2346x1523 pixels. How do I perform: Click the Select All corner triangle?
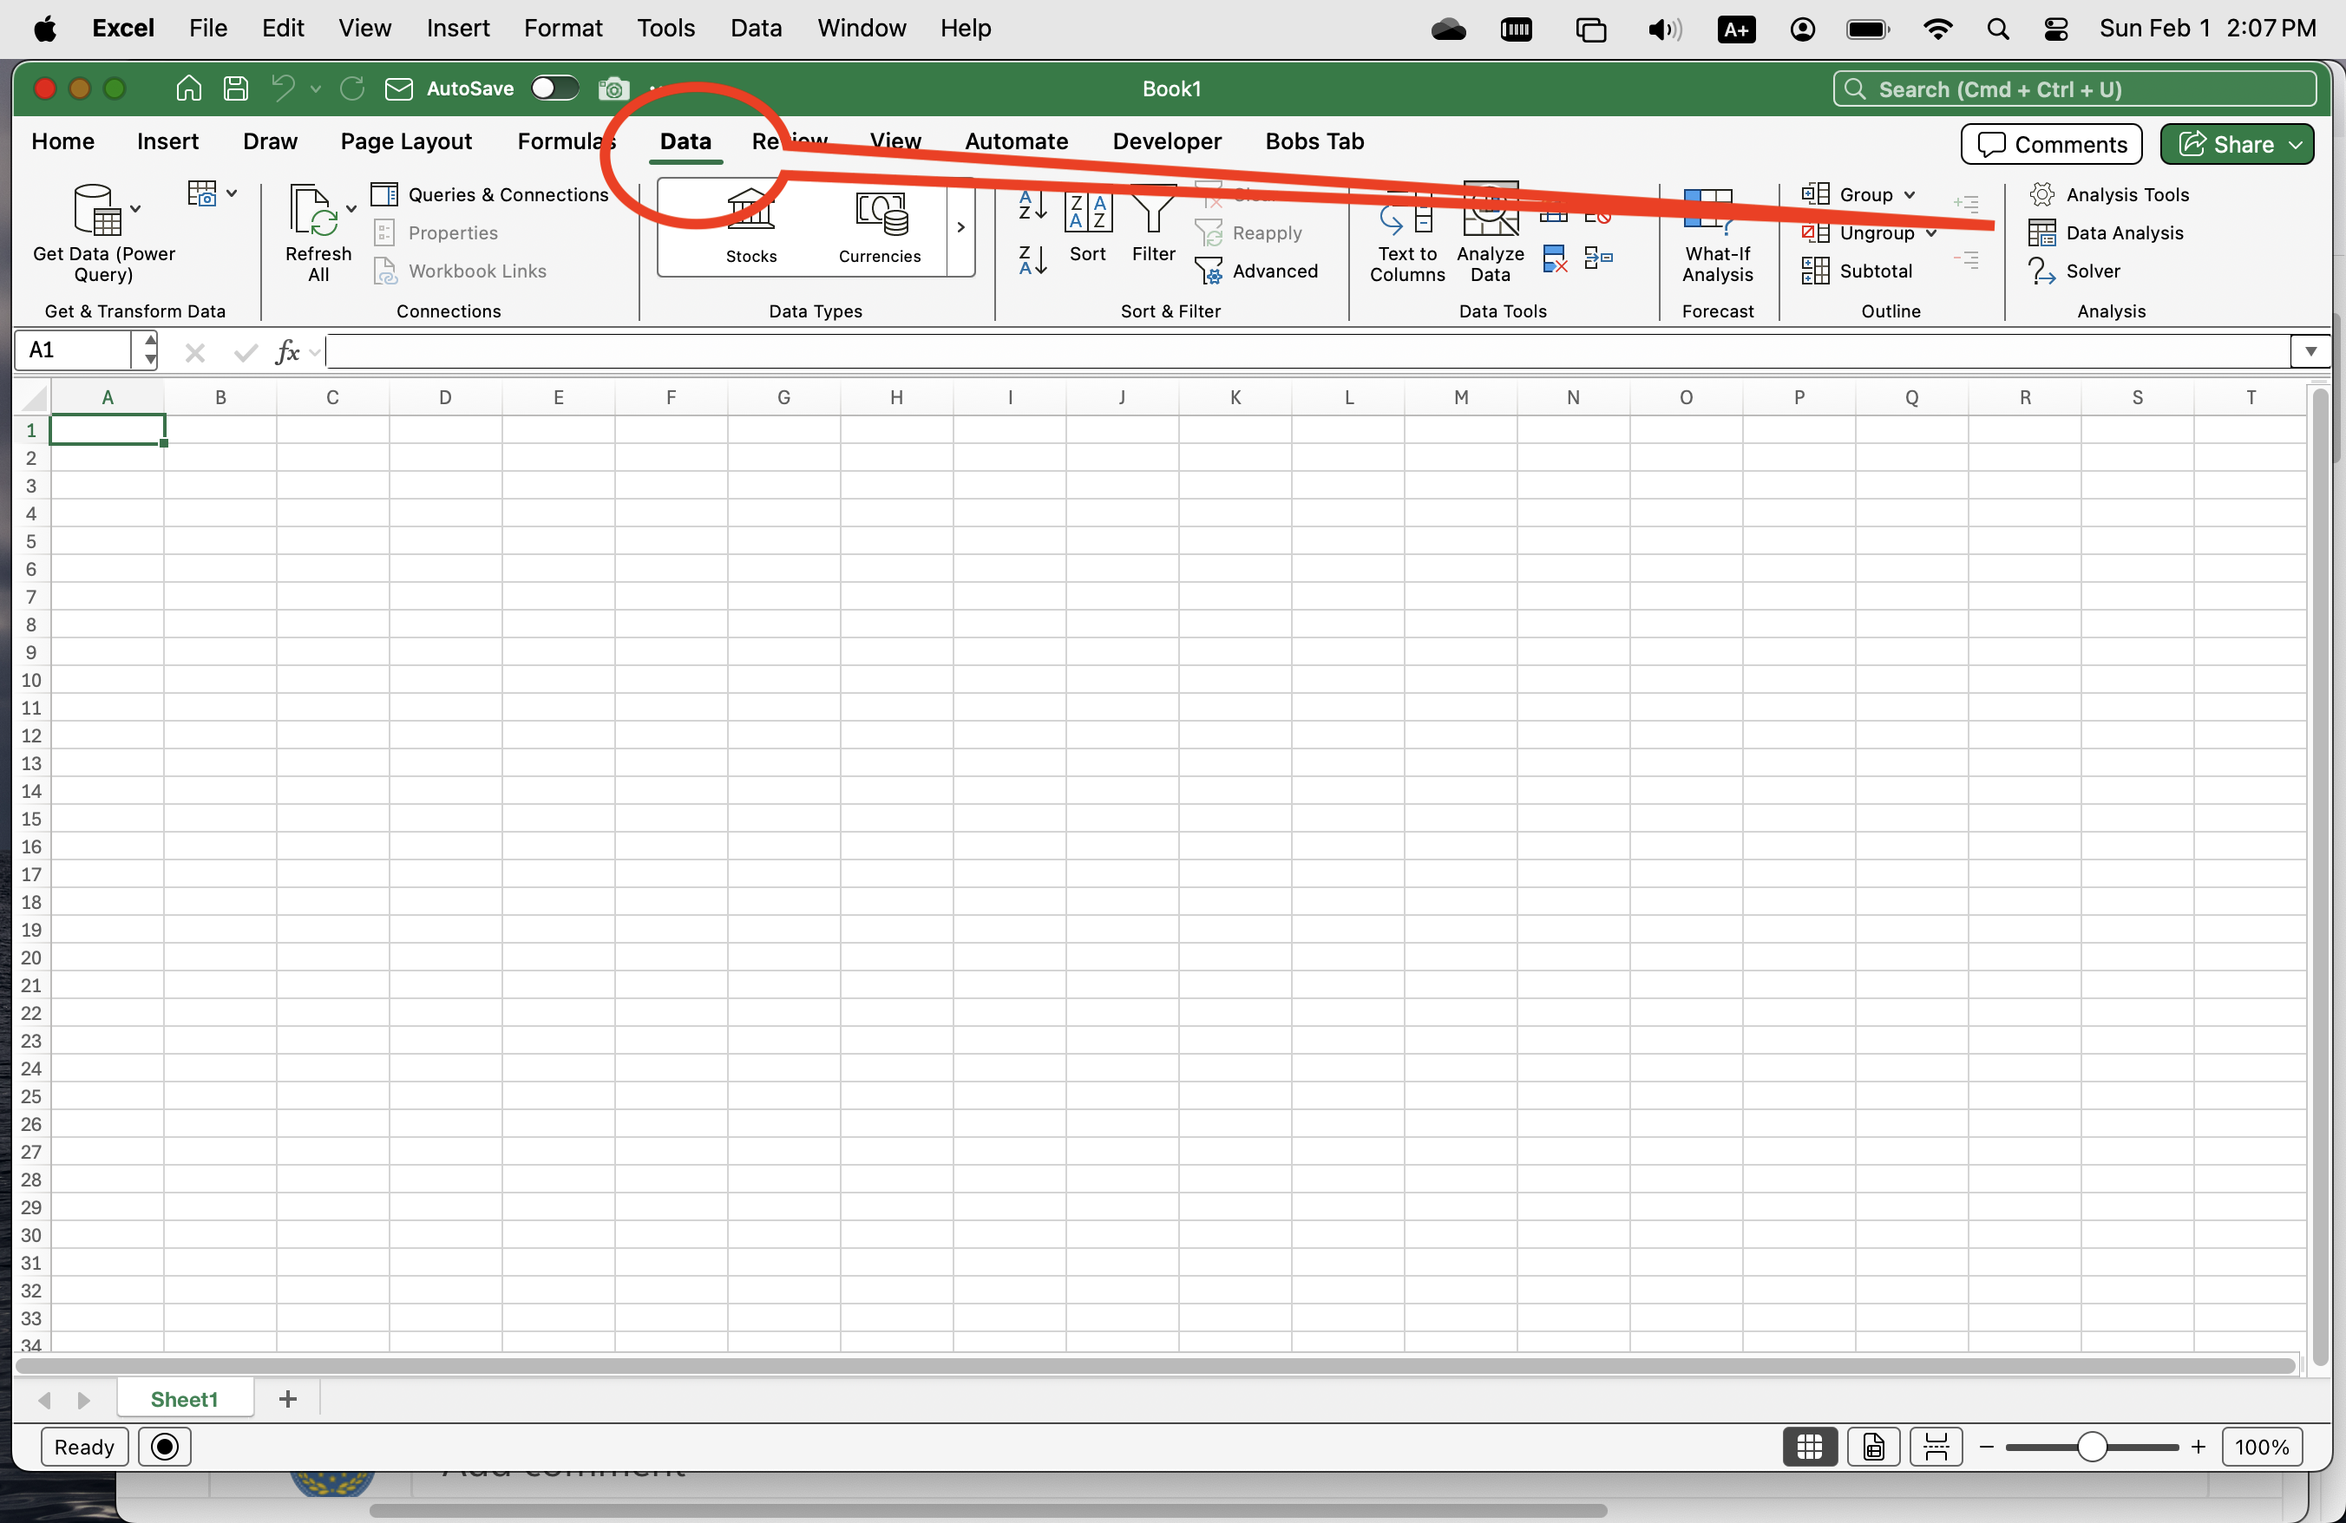tap(34, 398)
